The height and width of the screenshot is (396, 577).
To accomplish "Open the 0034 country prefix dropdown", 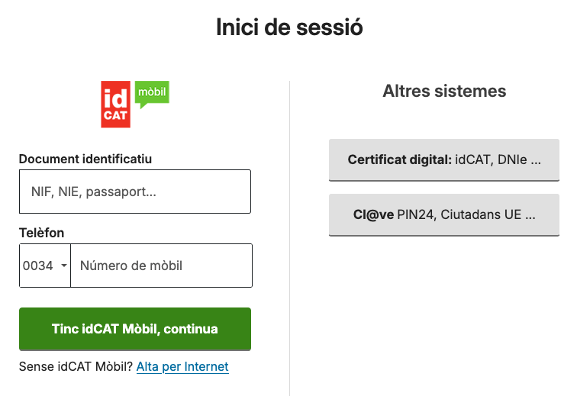I will (x=44, y=266).
